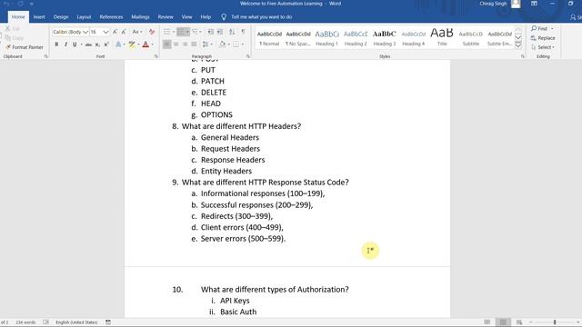The height and width of the screenshot is (327, 582).
Task: Apply the Heading 1 style
Action: [326, 38]
